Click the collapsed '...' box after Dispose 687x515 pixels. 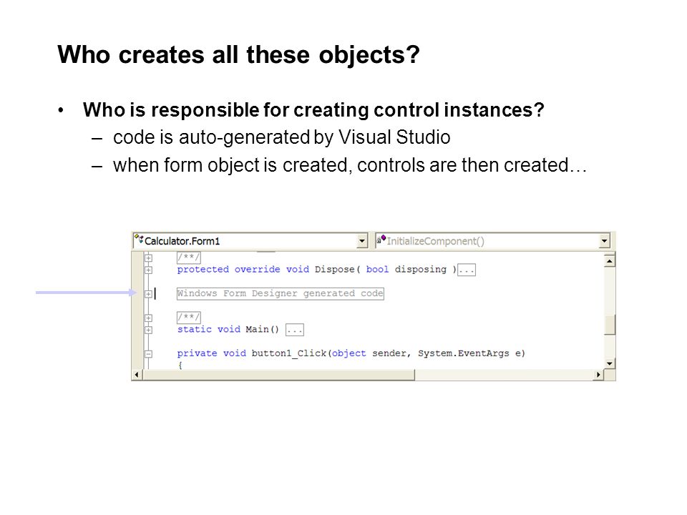[x=466, y=270]
